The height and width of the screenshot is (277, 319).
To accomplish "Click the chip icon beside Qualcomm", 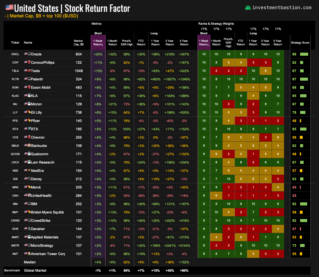I will [x=29, y=154].
